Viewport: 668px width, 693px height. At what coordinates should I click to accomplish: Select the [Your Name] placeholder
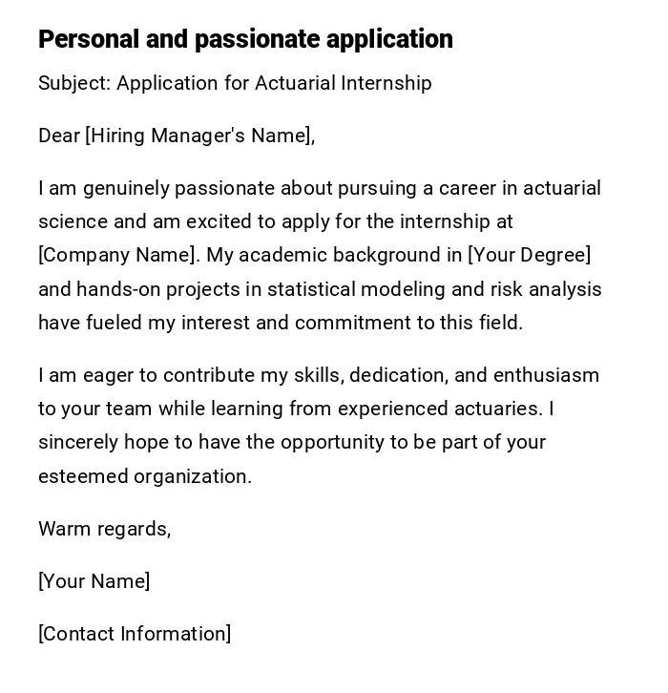(94, 581)
